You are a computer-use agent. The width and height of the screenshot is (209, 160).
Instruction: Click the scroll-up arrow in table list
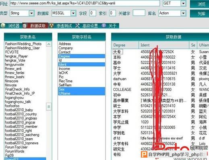click(49, 44)
